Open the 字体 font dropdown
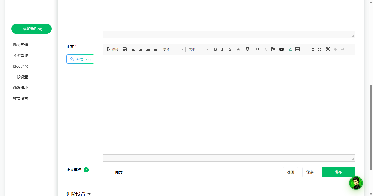 173,49
